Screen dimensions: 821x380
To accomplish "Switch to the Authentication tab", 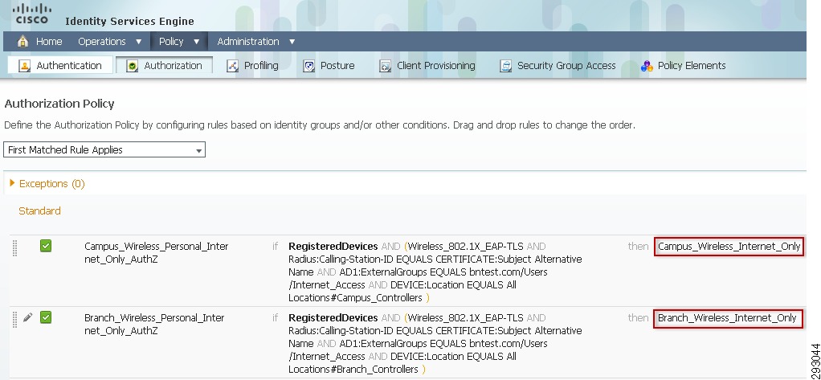I will [x=60, y=65].
